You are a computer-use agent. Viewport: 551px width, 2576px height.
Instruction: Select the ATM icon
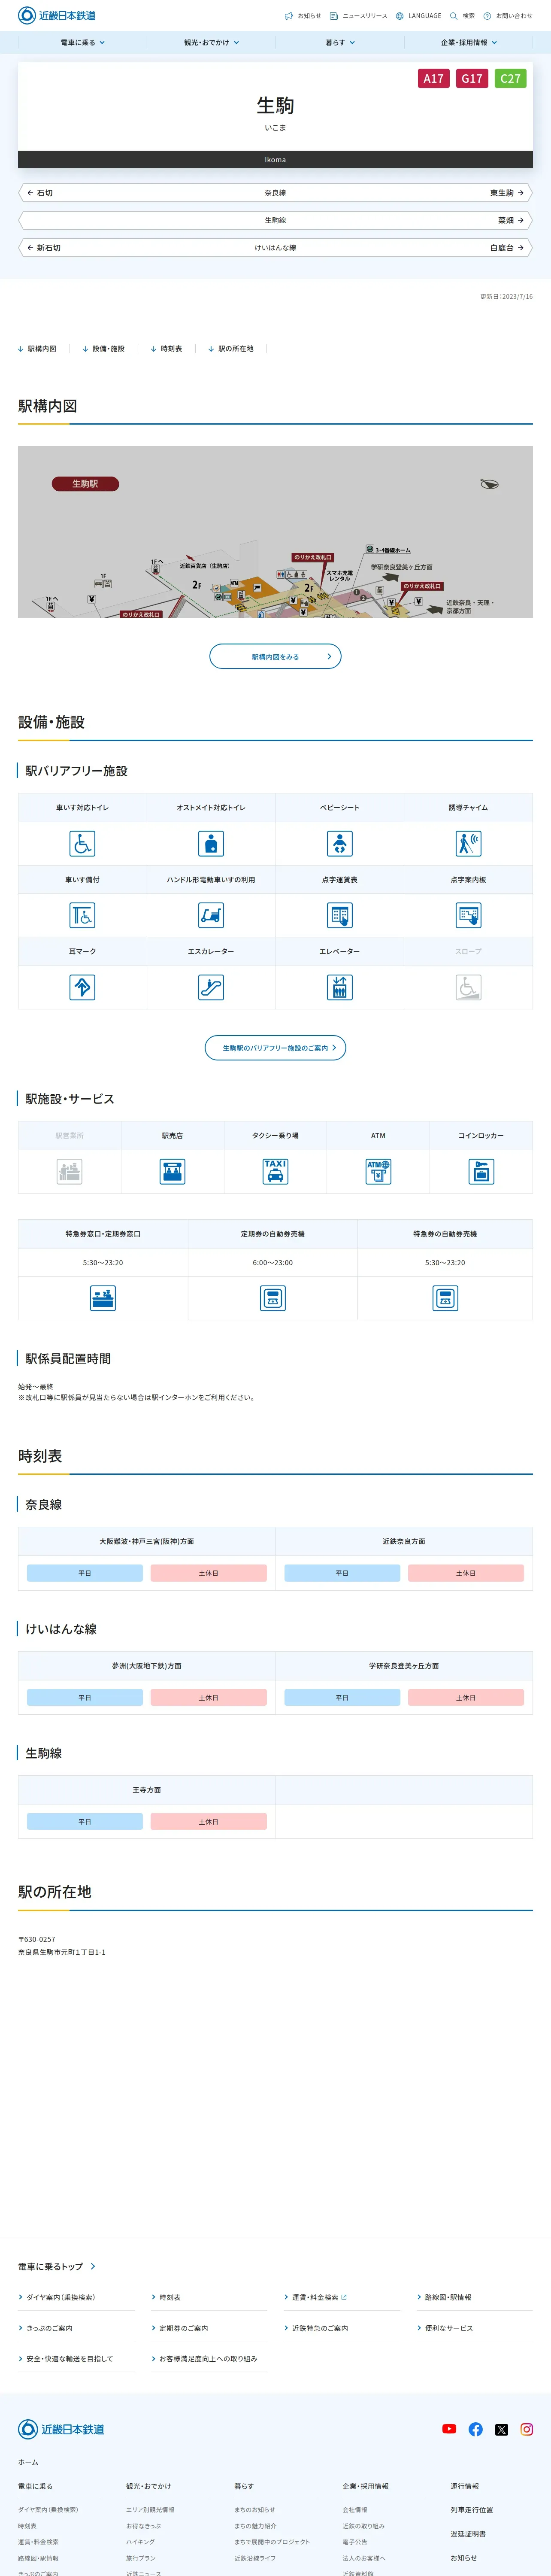coord(378,1171)
